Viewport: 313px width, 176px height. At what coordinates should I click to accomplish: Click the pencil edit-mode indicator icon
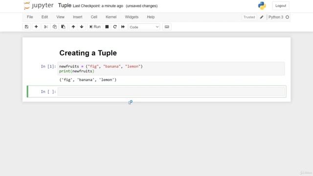pos(262,17)
